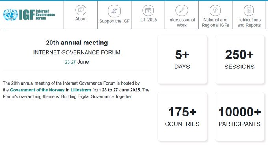268x146 pixels.
Task: Open the IGF 2025 menu label
Action: pos(148,20)
